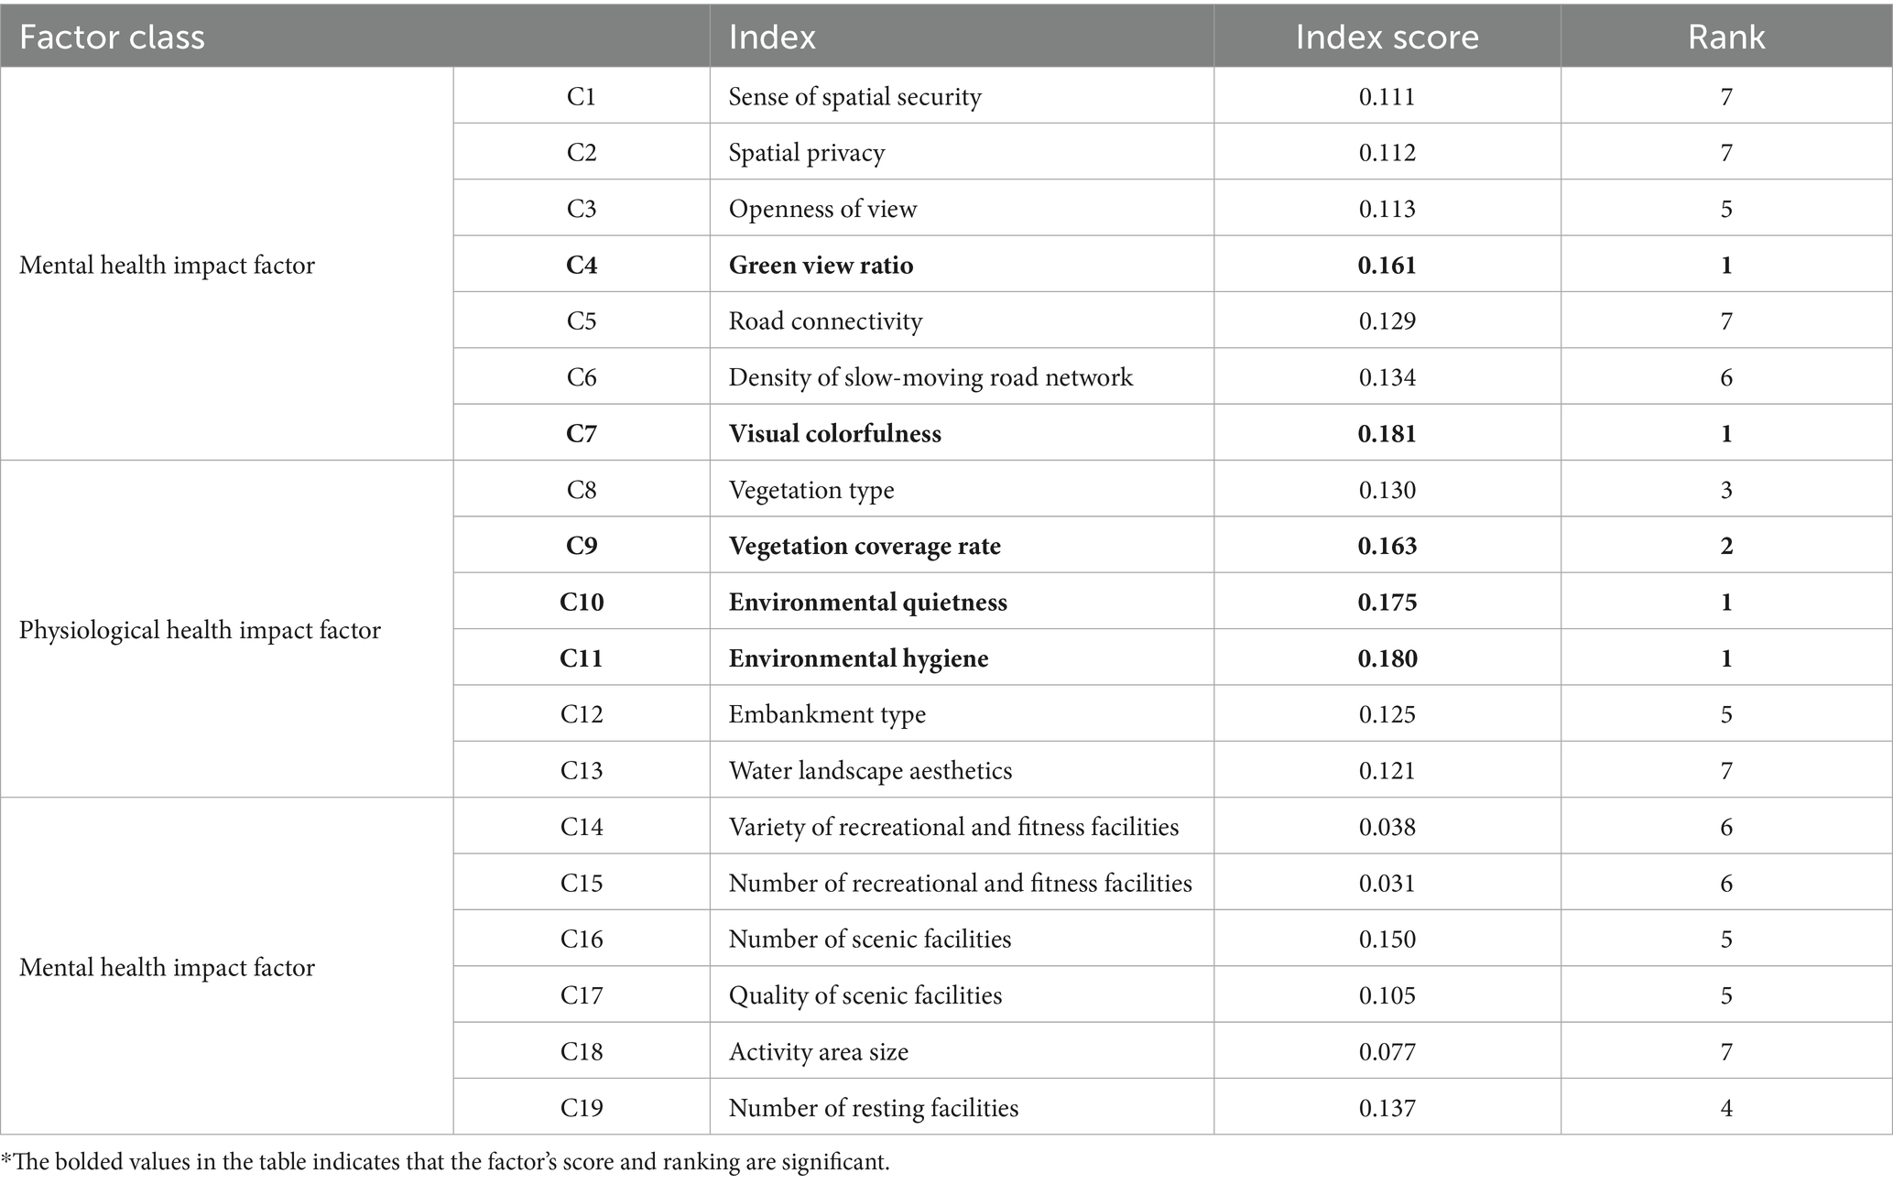Click the Green view ratio cell
The height and width of the screenshot is (1184, 1893).
click(821, 266)
